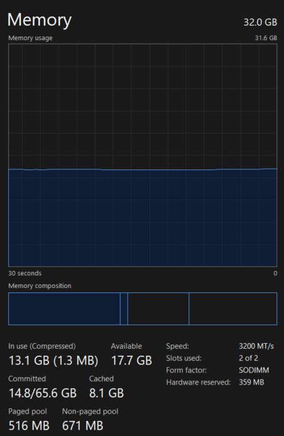This screenshot has width=284, height=436.
Task: Click the Hardware reserved: label
Action: [x=199, y=382]
